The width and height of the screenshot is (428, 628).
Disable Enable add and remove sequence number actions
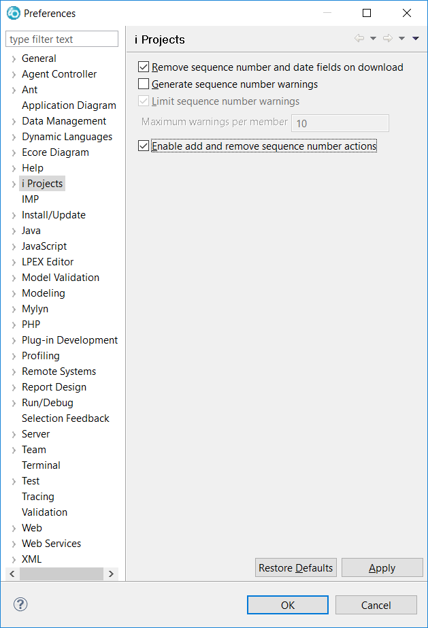coord(143,146)
